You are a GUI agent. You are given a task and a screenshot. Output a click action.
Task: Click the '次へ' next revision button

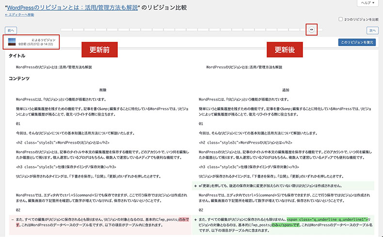point(372,31)
